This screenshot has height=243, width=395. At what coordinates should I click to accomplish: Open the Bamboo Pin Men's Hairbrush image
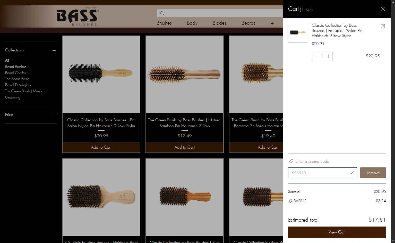click(x=256, y=74)
